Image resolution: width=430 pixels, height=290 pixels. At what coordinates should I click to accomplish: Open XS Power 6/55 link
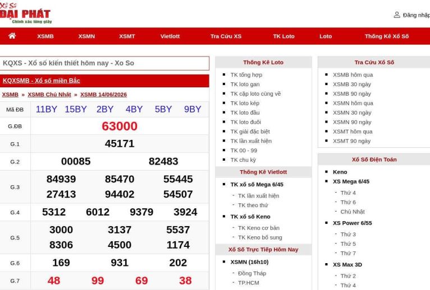point(353,223)
